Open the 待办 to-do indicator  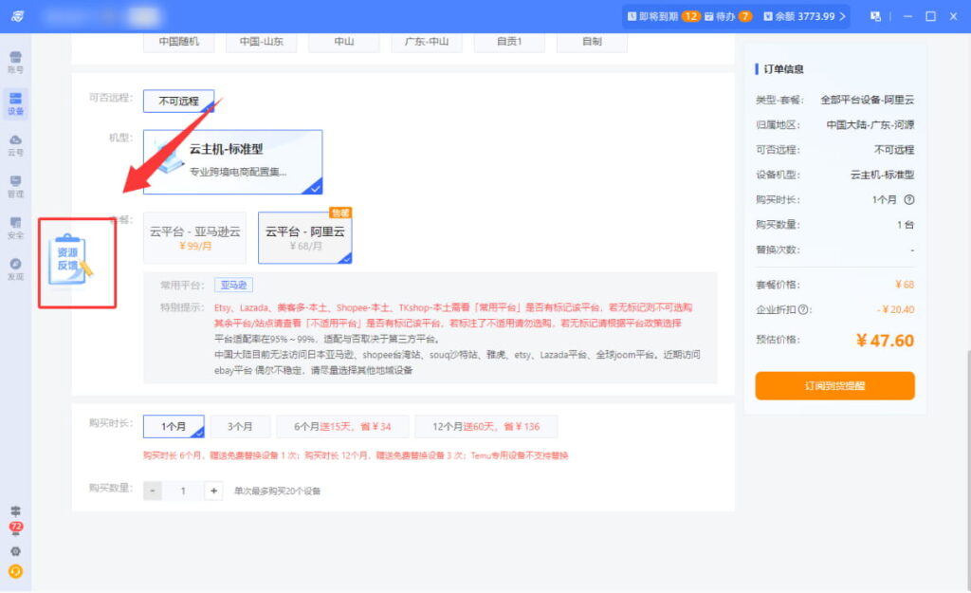click(x=728, y=16)
